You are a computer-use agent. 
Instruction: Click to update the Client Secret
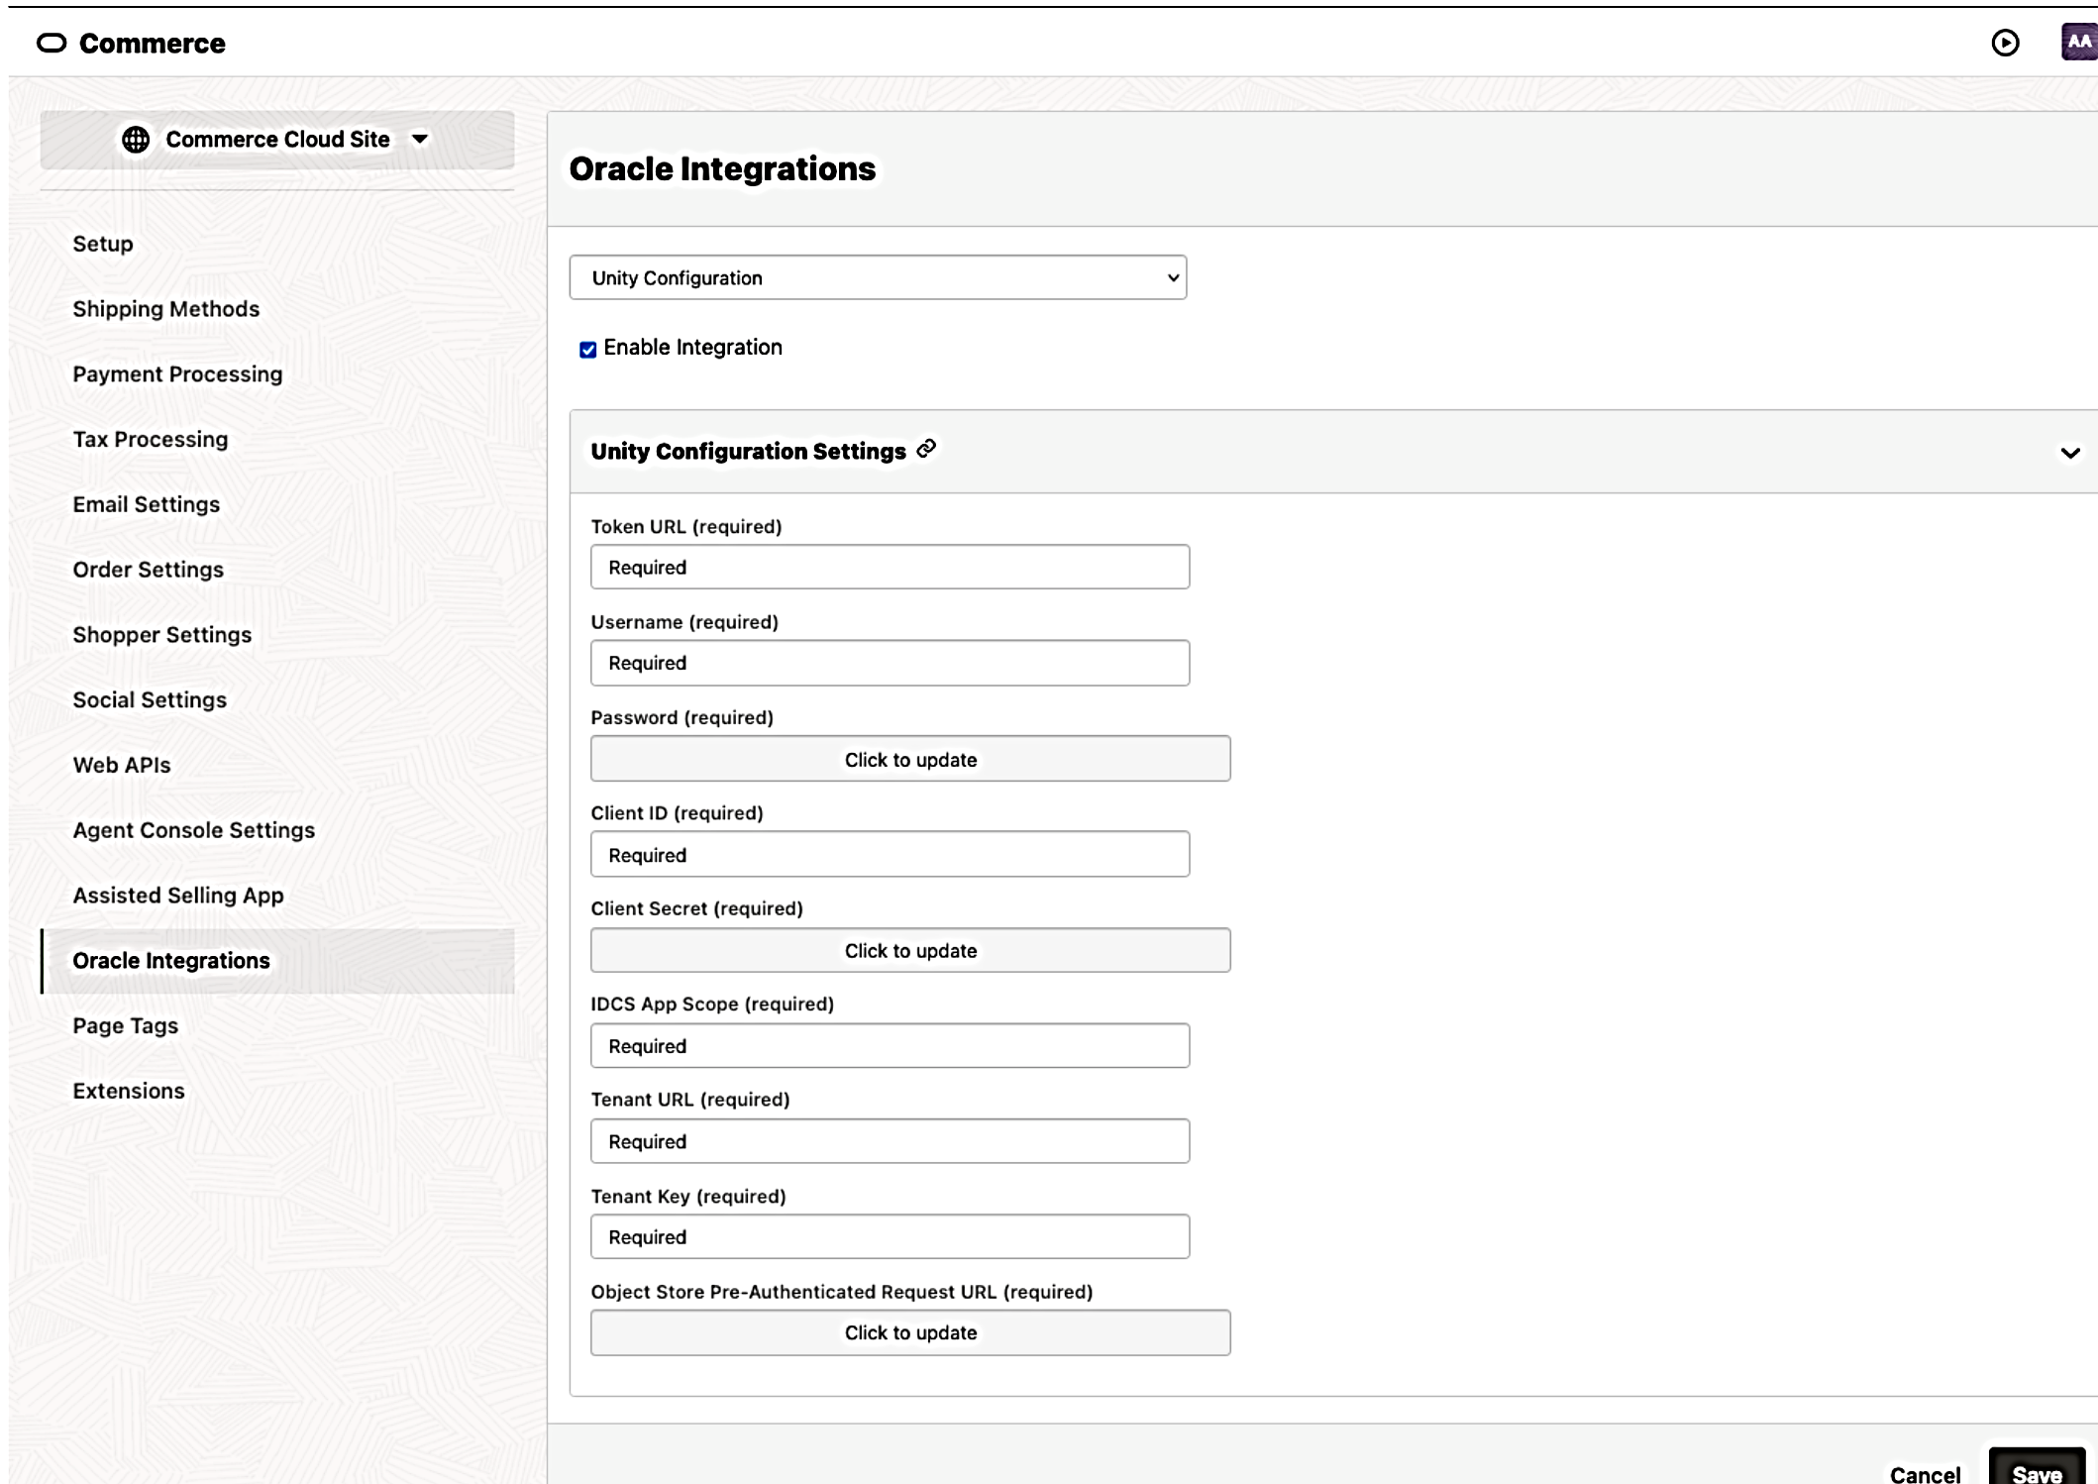(x=909, y=950)
